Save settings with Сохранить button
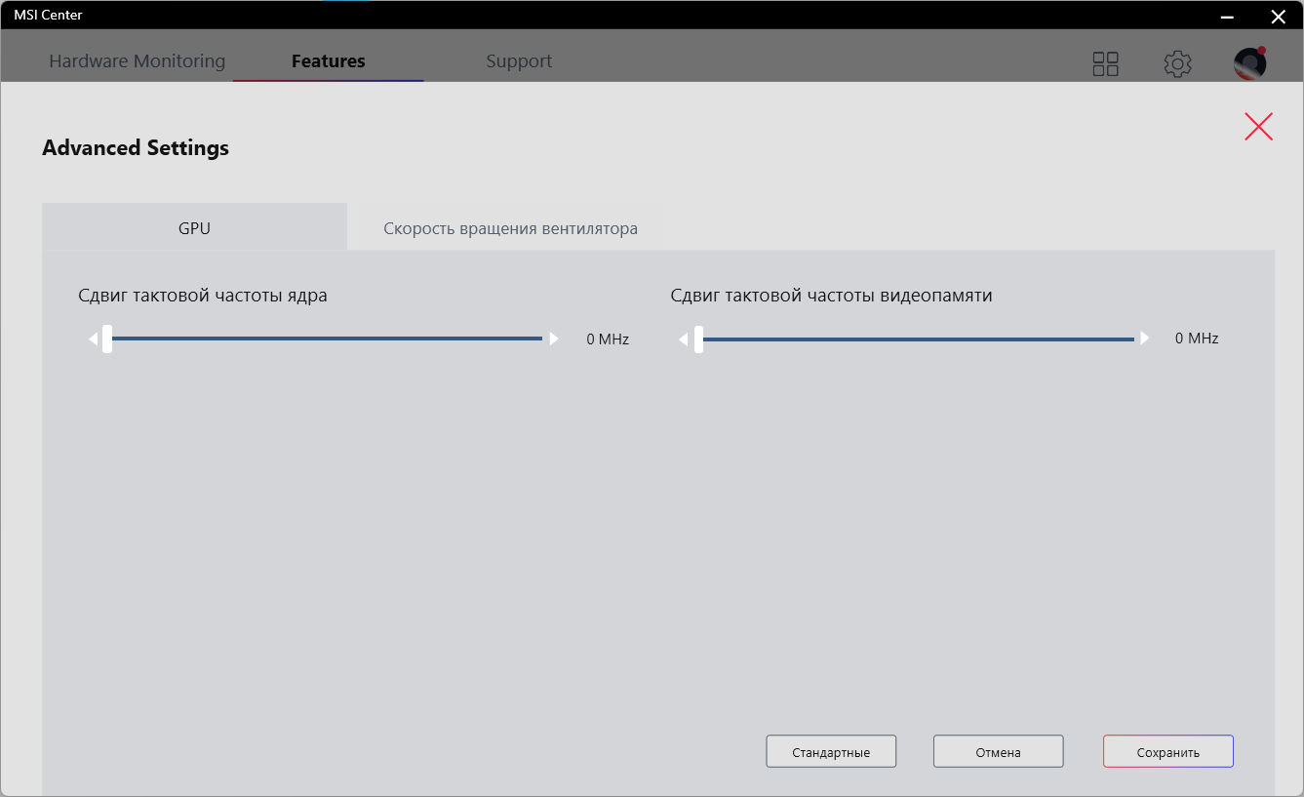This screenshot has height=797, width=1304. pyautogui.click(x=1167, y=752)
